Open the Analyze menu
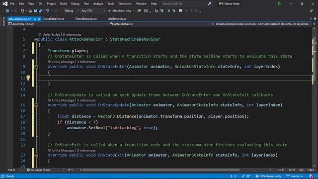Image resolution: width=318 pixels, height=179 pixels. (x=98, y=3)
